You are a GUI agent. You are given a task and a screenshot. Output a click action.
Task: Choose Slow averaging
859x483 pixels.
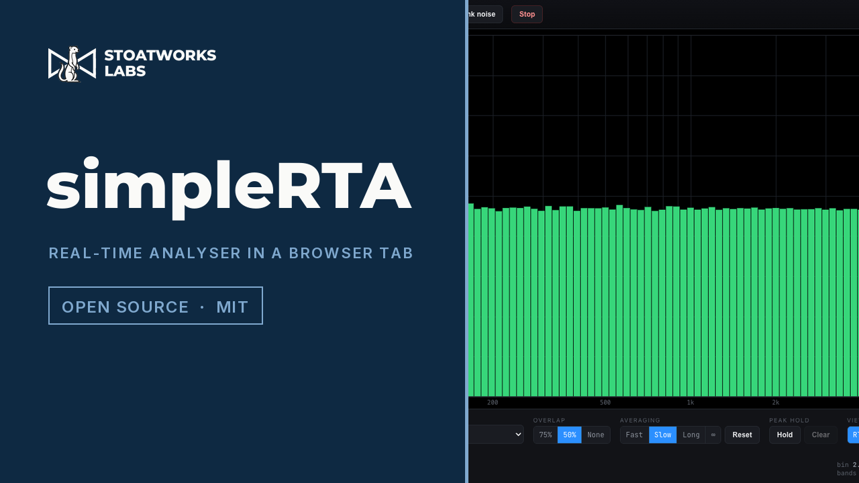point(663,435)
